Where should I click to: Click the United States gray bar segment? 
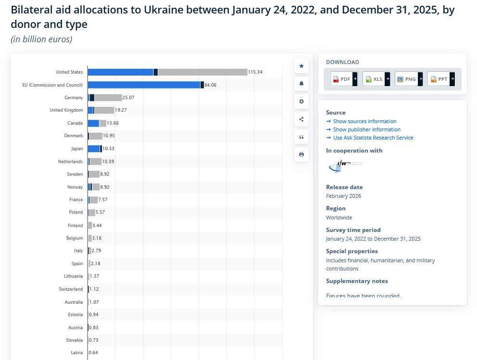[202, 72]
